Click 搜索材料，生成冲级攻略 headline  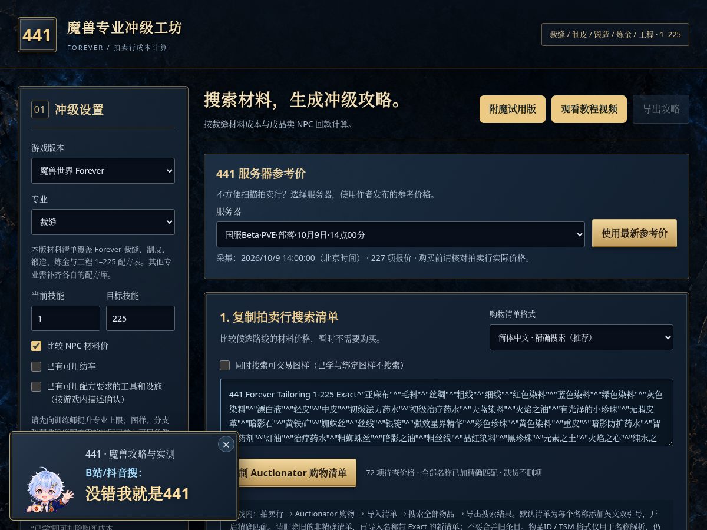[x=303, y=100]
